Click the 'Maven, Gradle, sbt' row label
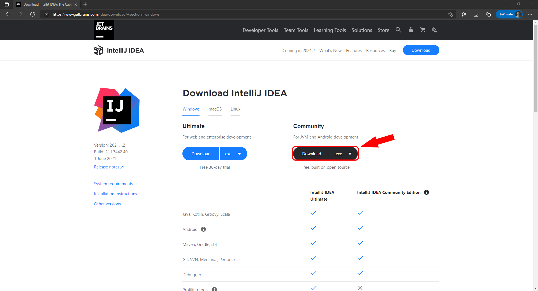 pos(200,245)
